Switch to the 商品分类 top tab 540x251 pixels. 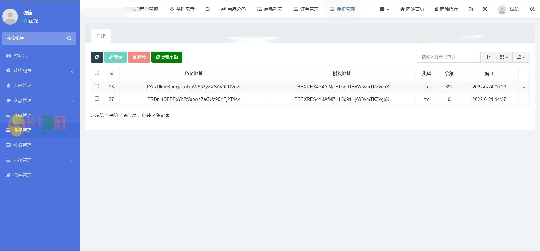point(233,9)
